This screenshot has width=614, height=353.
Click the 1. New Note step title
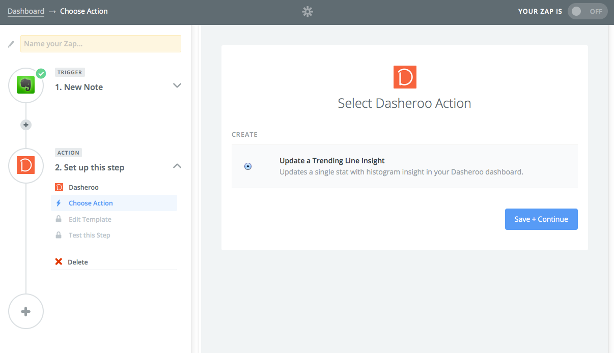(x=79, y=87)
